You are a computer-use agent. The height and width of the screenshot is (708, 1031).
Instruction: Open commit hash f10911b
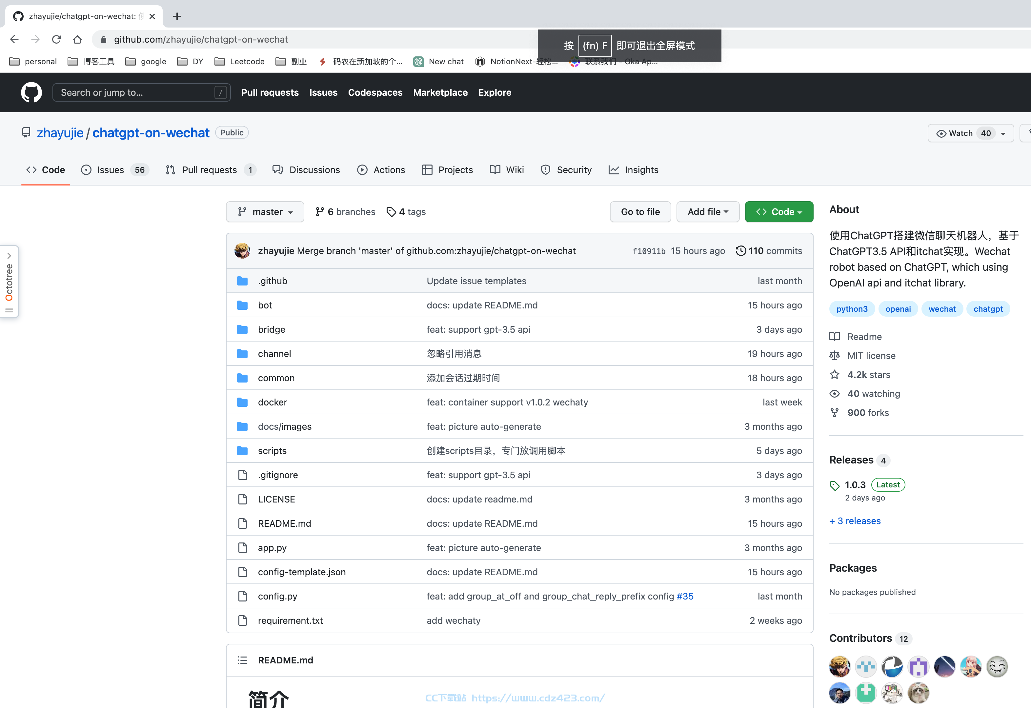[649, 251]
